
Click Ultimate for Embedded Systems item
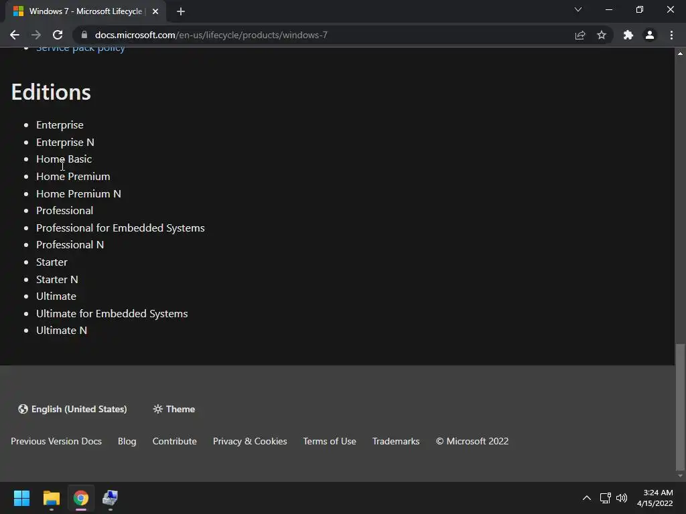click(x=112, y=313)
